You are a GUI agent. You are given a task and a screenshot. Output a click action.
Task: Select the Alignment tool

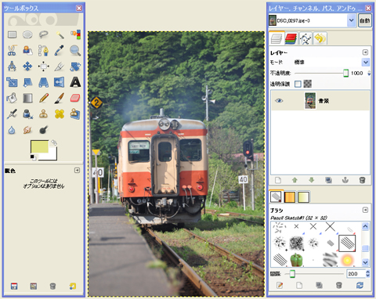click(x=44, y=67)
